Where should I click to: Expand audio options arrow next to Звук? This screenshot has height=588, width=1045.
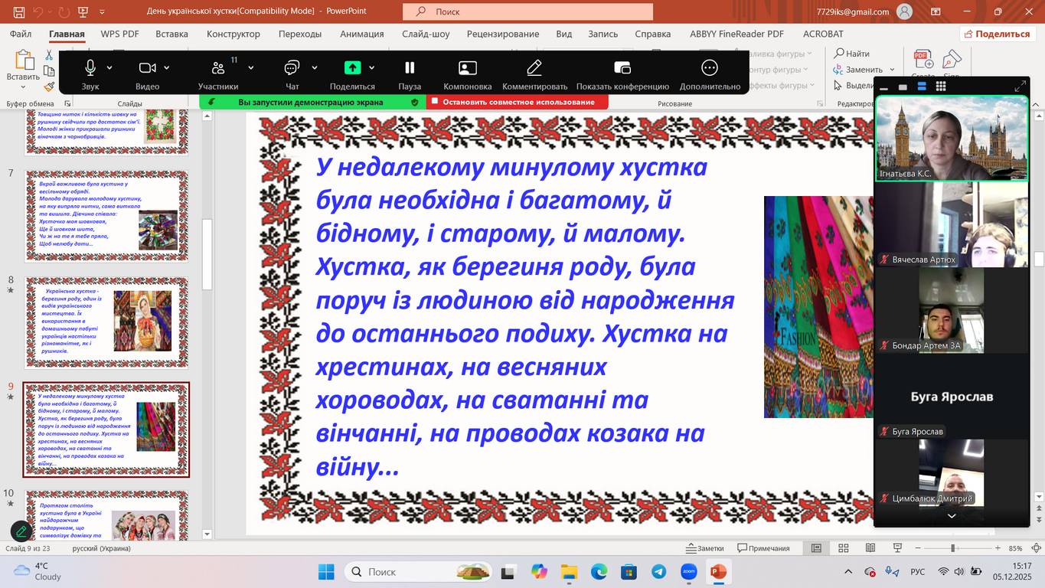[109, 68]
